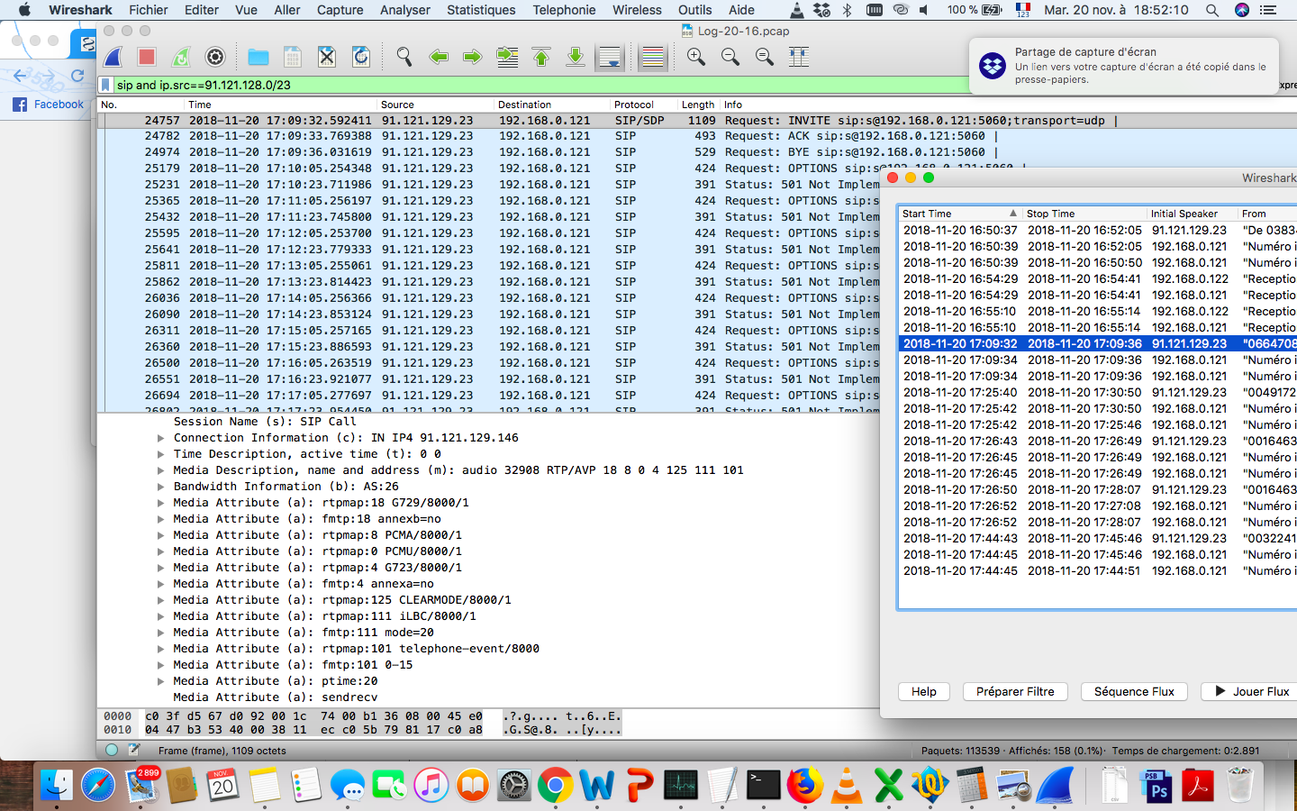Expand the Connection Information (c) row
This screenshot has width=1297, height=811.
point(161,438)
